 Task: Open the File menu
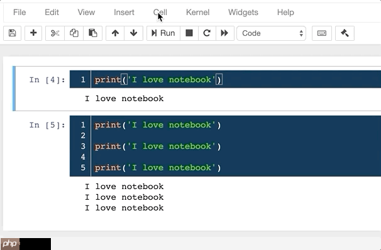click(x=19, y=12)
